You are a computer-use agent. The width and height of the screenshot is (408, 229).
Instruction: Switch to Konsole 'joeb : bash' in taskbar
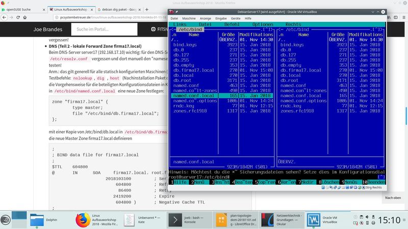pyautogui.click(x=189, y=220)
